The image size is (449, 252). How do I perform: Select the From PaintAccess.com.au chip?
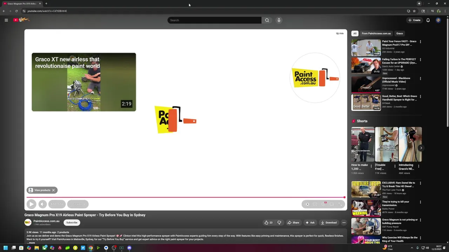(x=376, y=34)
